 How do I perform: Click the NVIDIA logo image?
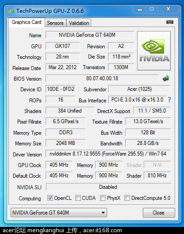click(154, 51)
